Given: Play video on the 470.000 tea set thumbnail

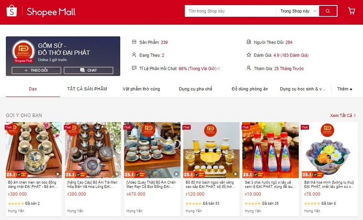Looking at the screenshot, I should pyautogui.click(x=177, y=174).
